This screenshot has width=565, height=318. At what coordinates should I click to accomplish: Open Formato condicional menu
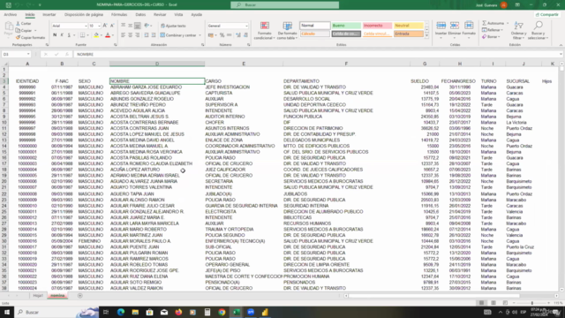point(265,30)
